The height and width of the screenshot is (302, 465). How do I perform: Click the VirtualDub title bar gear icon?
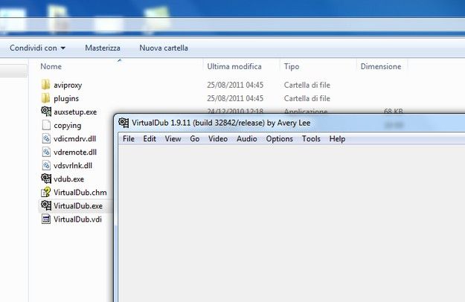(124, 123)
